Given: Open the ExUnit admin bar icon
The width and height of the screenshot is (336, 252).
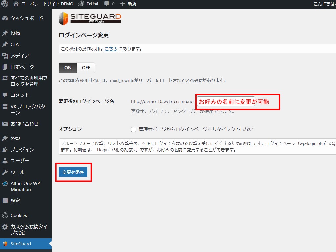Looking at the screenshot, I should tap(81, 4).
